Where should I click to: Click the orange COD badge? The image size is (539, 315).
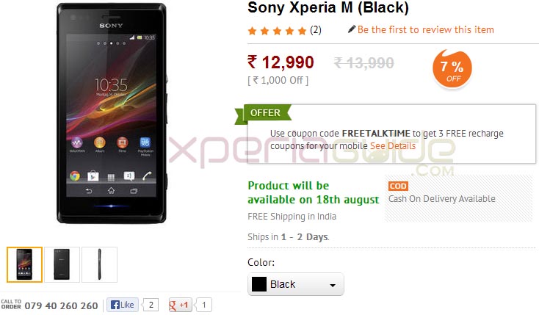point(398,186)
